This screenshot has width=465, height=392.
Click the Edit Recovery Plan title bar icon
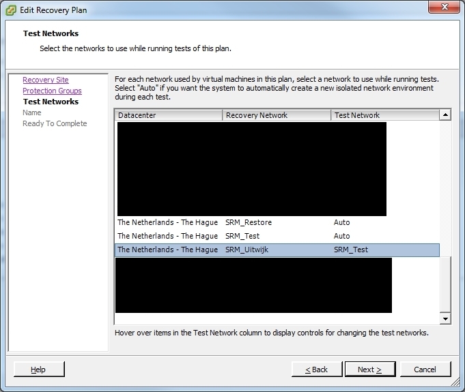[11, 10]
